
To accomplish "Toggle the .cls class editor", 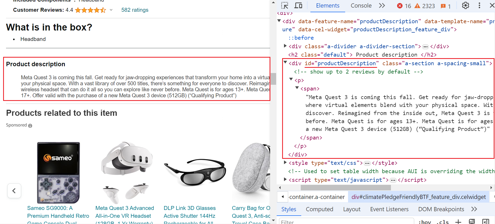I will pos(443,222).
